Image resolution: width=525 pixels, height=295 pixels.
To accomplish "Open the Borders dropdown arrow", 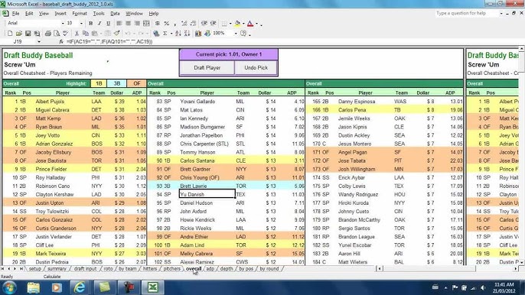I will tap(230, 24).
